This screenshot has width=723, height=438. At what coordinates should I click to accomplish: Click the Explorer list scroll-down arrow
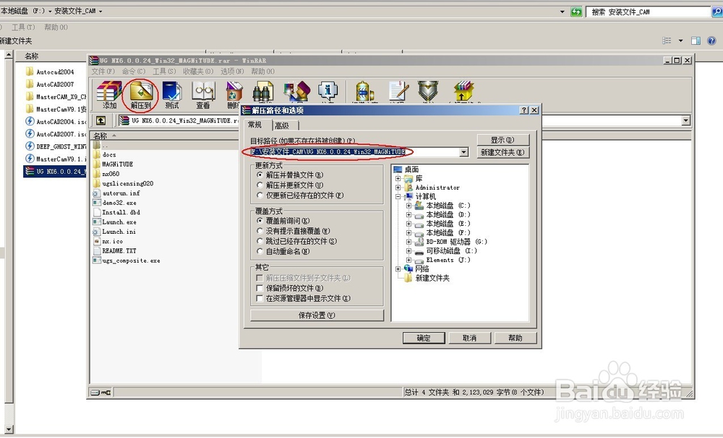click(x=9, y=429)
